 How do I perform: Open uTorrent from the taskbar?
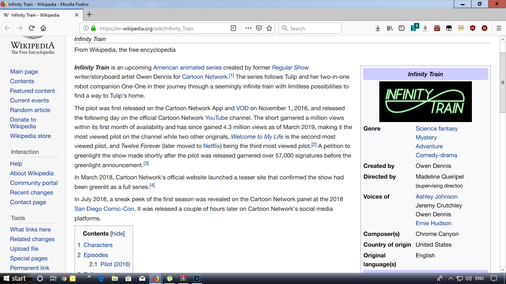click(x=170, y=278)
